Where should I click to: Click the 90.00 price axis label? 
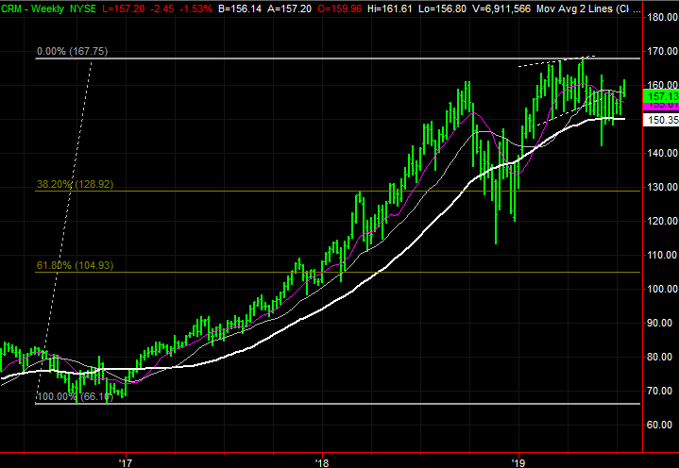[x=661, y=323]
